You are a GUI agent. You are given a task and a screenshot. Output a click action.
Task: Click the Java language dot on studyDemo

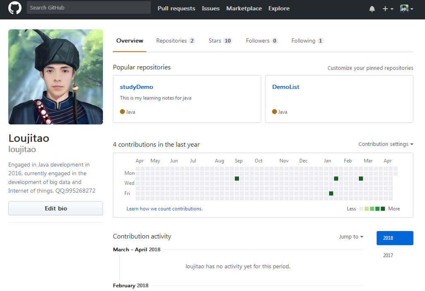[122, 112]
